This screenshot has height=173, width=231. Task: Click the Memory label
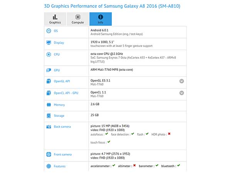coord(59,105)
